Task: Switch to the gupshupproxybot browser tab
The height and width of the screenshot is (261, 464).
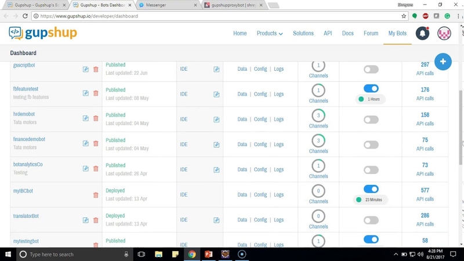Action: [234, 5]
